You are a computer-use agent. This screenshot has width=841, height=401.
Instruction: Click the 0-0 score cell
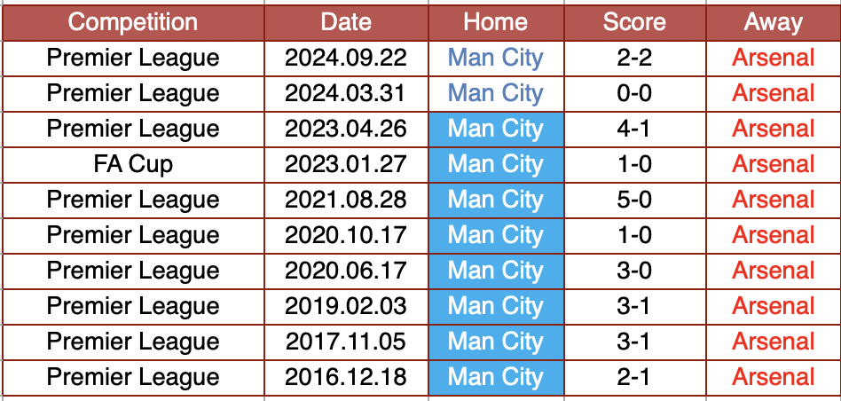633,93
